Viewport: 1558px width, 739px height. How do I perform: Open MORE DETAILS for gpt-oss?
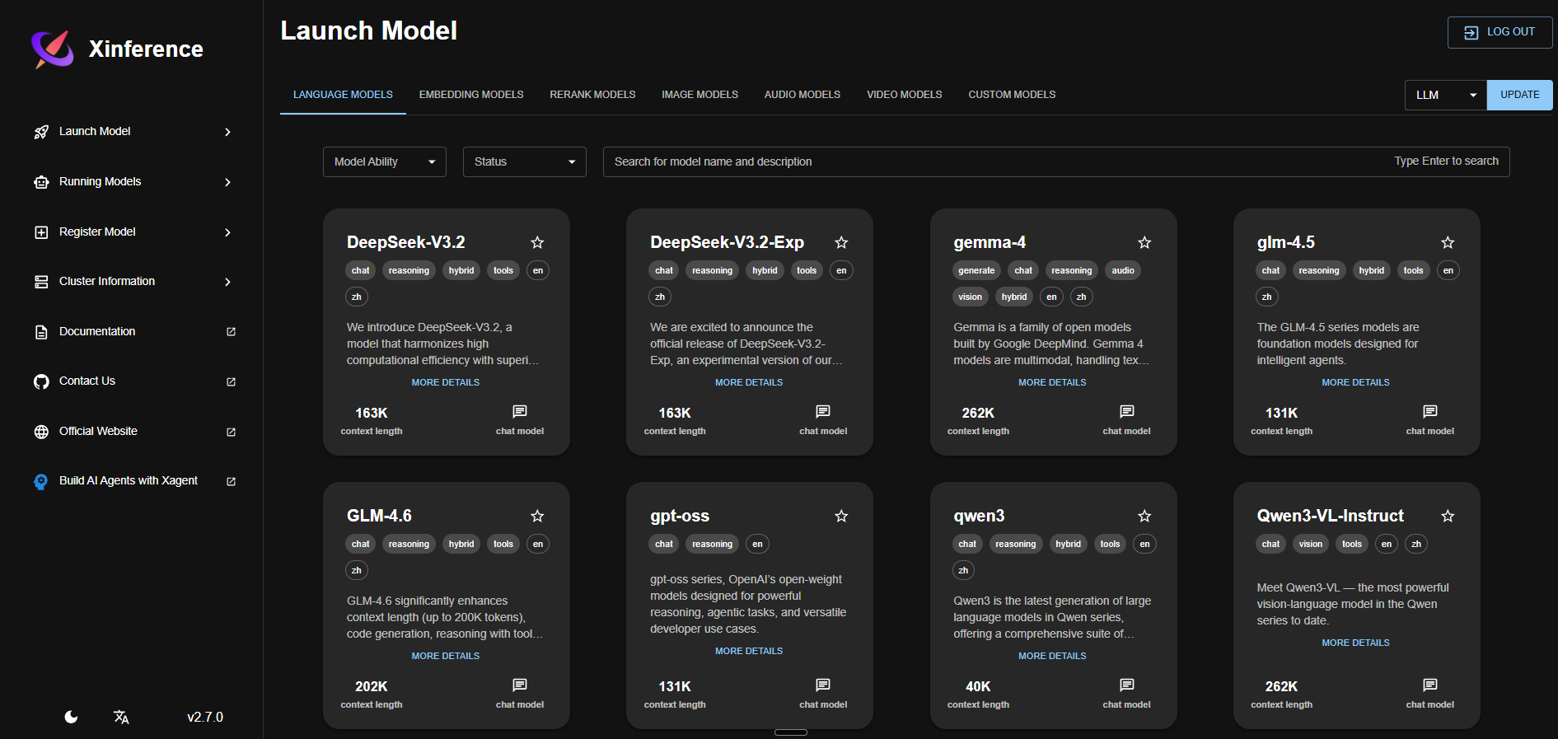[x=749, y=651]
